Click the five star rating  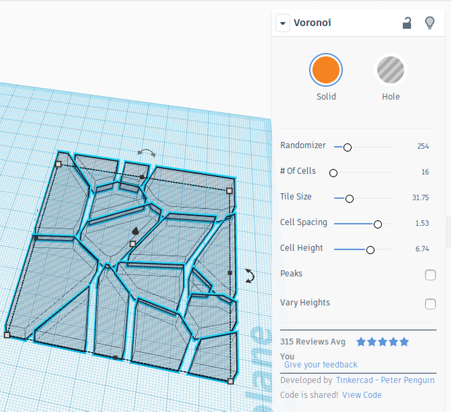(x=382, y=341)
